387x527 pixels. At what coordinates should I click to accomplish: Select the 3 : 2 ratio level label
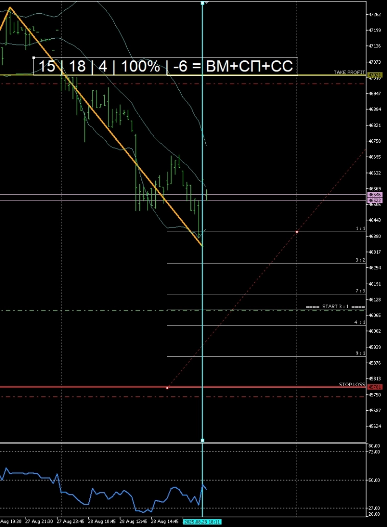(x=360, y=260)
